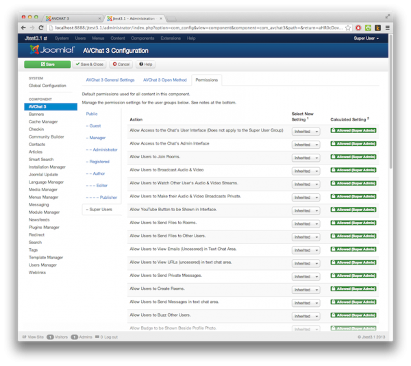Open Media Manager component settings
The image size is (411, 366).
pyautogui.click(x=43, y=190)
